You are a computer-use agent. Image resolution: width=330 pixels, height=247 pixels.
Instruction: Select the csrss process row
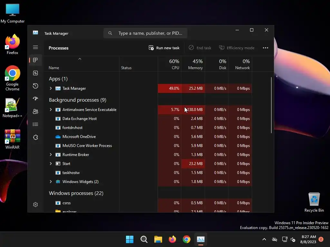[x=148, y=203]
